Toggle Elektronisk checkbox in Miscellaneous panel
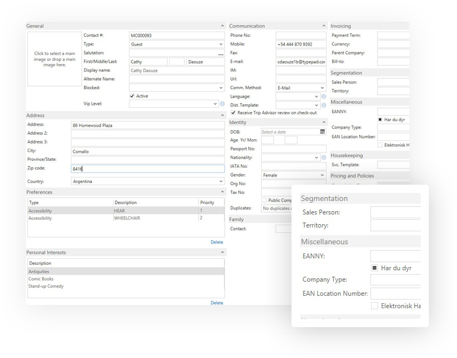 pos(380,145)
